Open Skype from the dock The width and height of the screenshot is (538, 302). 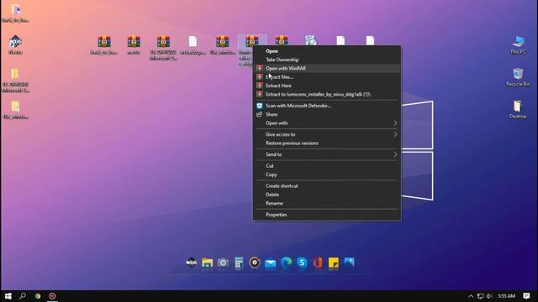coord(302,263)
